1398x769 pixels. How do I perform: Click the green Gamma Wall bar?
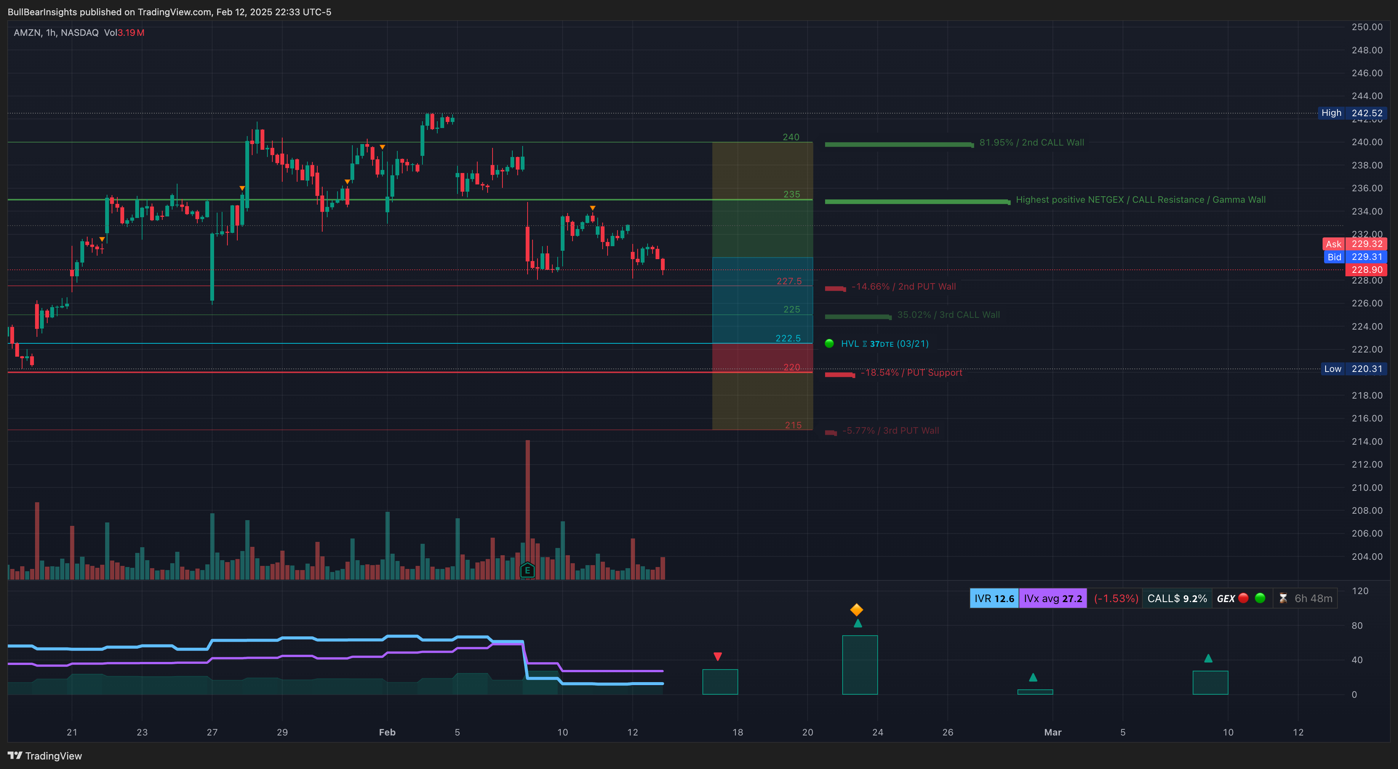coord(918,202)
